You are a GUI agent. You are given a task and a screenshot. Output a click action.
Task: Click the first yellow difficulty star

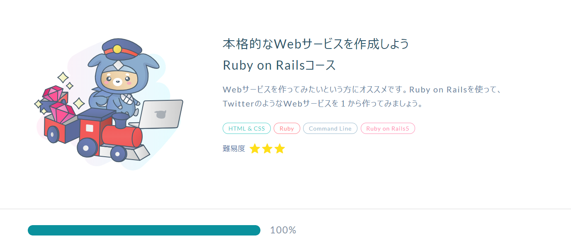tap(255, 148)
